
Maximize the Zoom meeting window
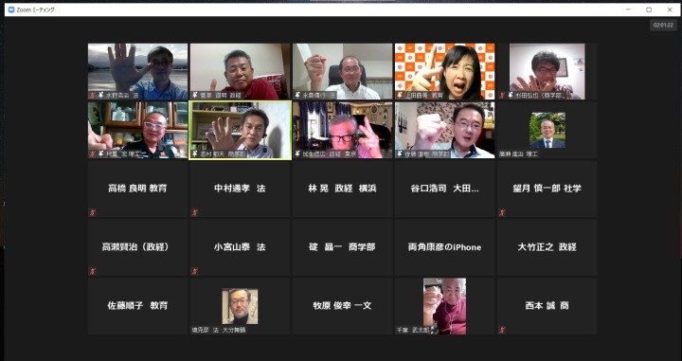click(649, 9)
